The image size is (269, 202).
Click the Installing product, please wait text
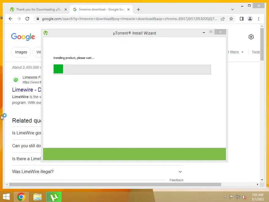[x=74, y=58]
